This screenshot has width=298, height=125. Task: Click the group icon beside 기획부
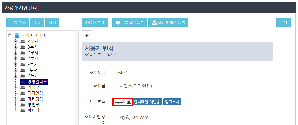[x=23, y=87]
